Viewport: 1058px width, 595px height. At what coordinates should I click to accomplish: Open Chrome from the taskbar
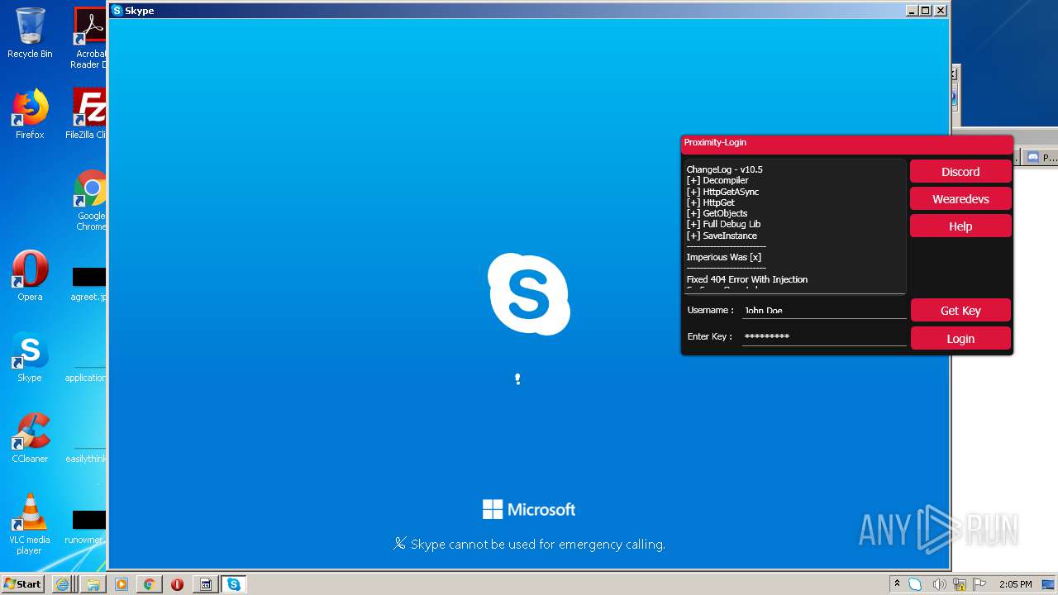150,584
